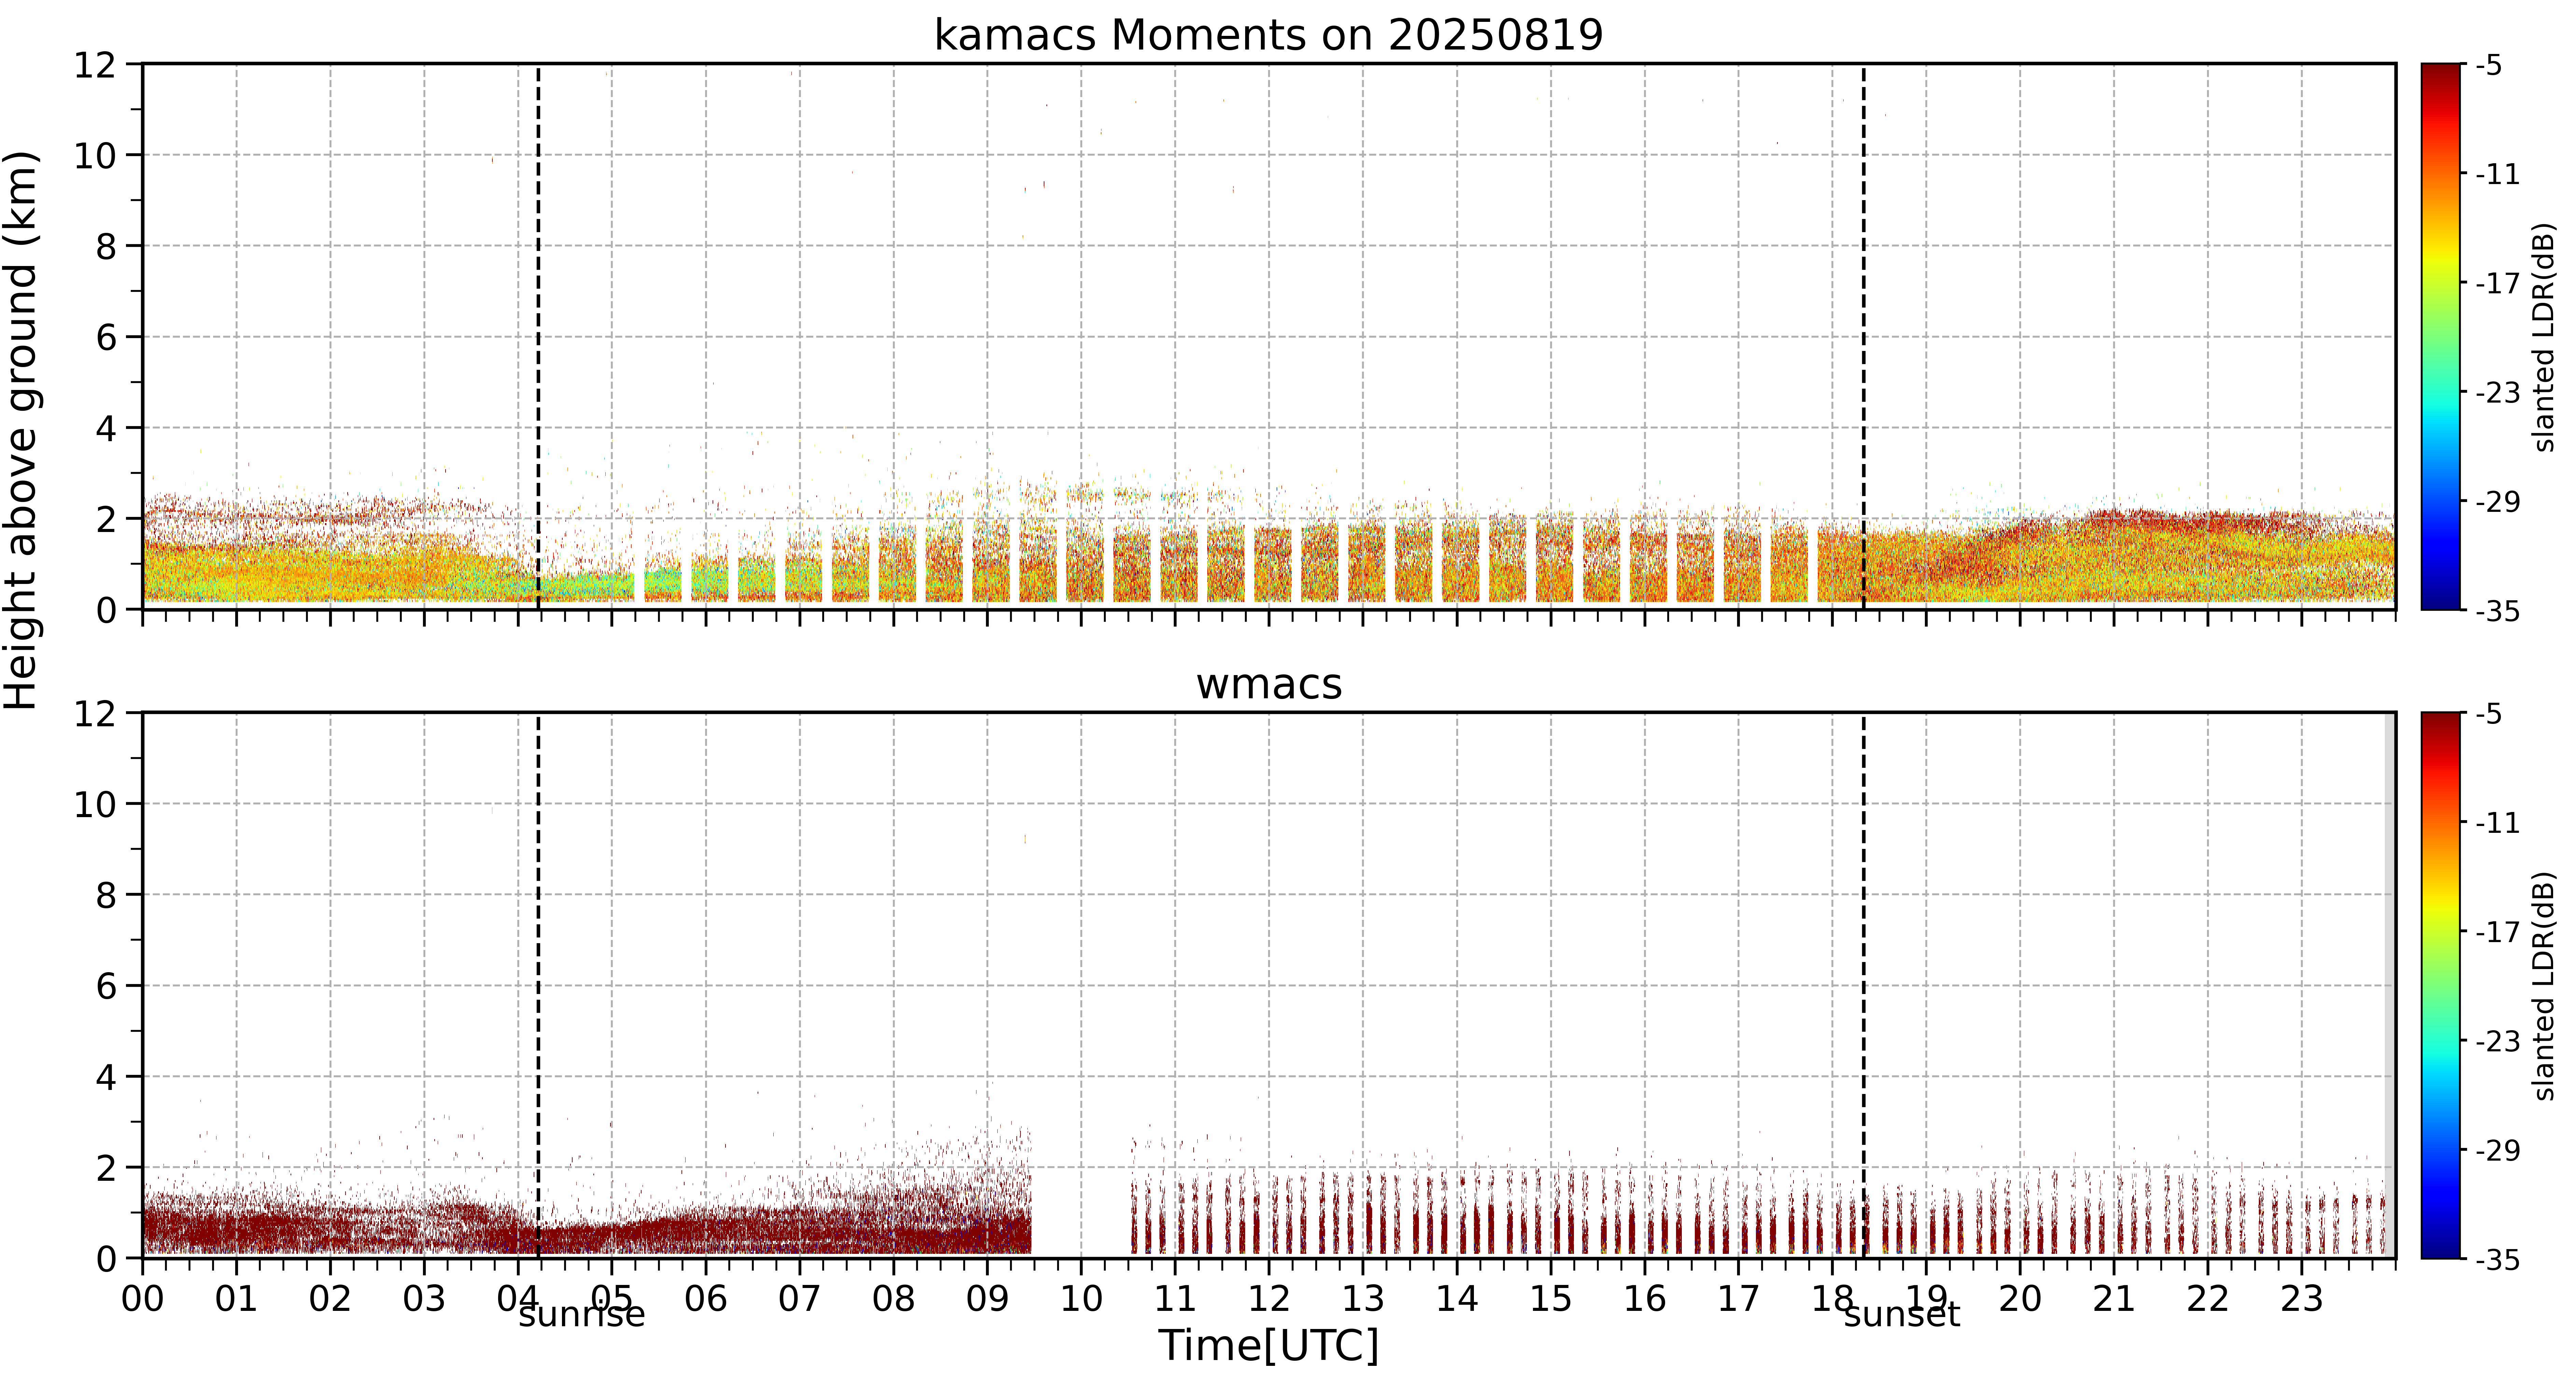Screen dimensions: 2576x1386
Task: Click the '23' hour tick label
Action: pos(2301,1299)
